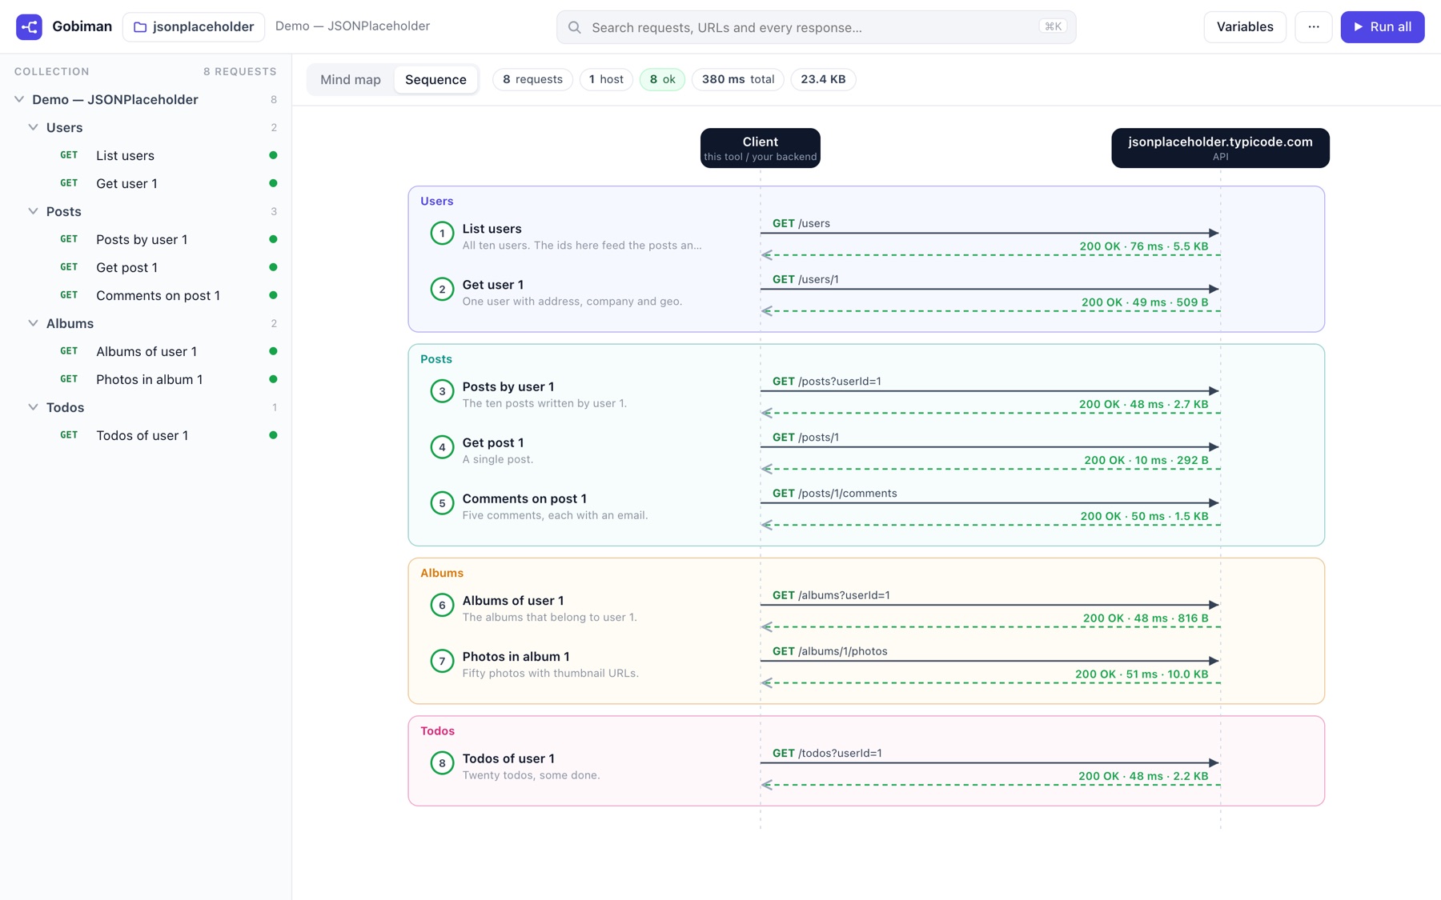Click the 200 OK · 76 ms · 5.5 KB response

tap(1144, 246)
